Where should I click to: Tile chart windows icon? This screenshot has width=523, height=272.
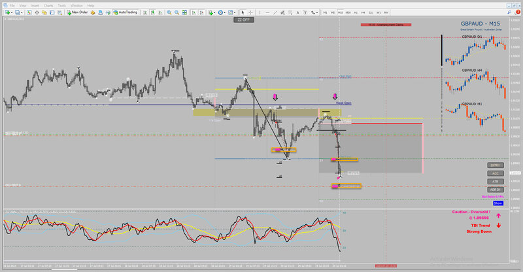184,12
